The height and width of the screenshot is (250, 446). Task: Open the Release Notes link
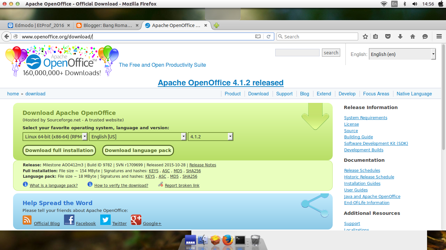tap(203, 165)
